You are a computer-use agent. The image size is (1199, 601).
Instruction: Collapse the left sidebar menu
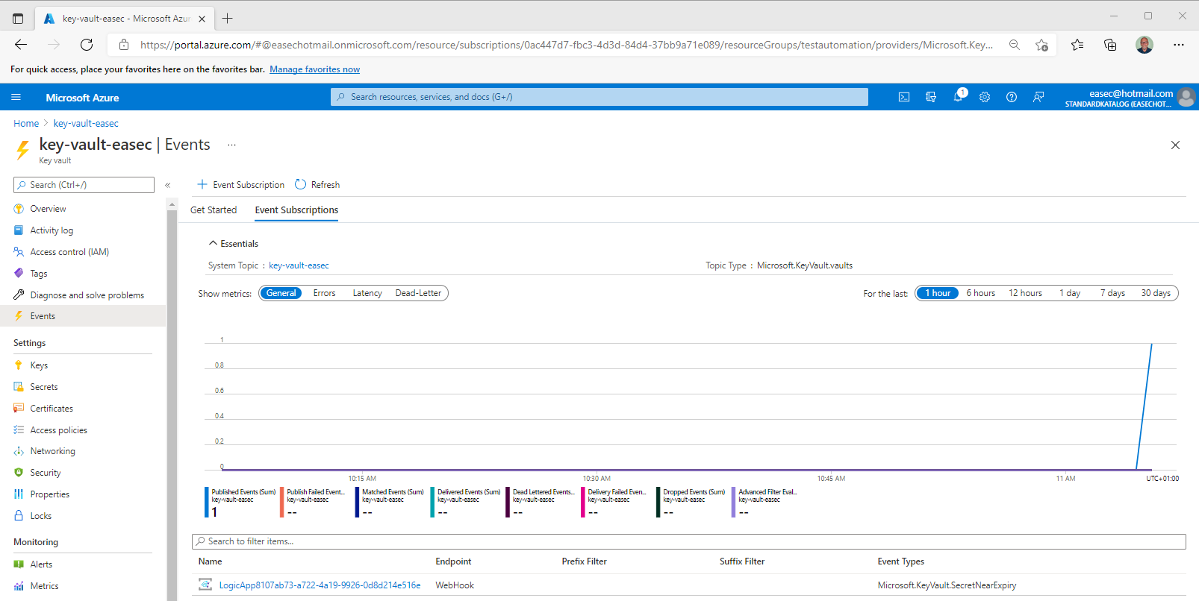(x=168, y=185)
